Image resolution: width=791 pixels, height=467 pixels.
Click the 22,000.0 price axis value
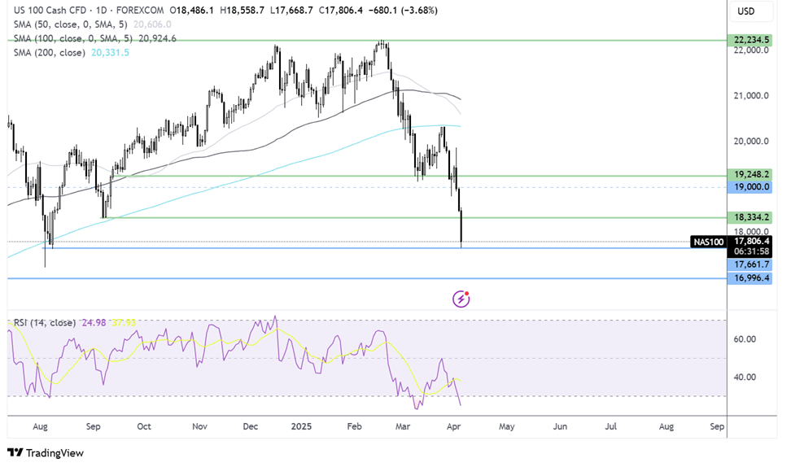(751, 50)
